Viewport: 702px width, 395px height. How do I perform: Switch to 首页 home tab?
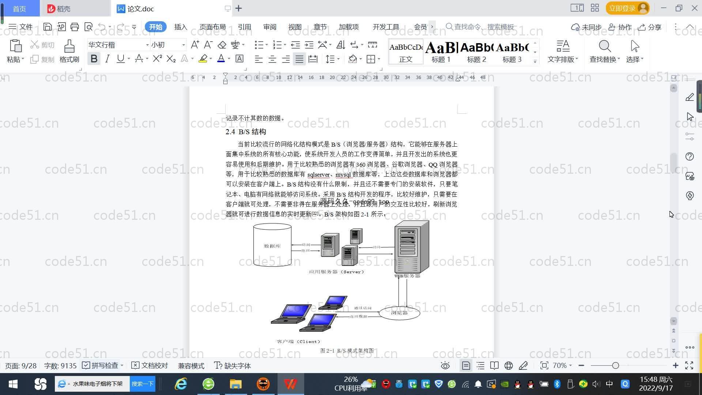[19, 8]
